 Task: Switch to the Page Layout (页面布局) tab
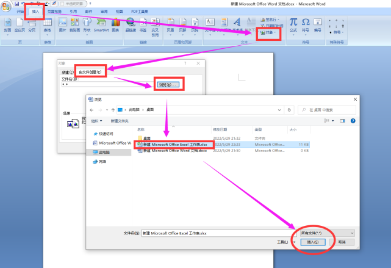(54, 12)
